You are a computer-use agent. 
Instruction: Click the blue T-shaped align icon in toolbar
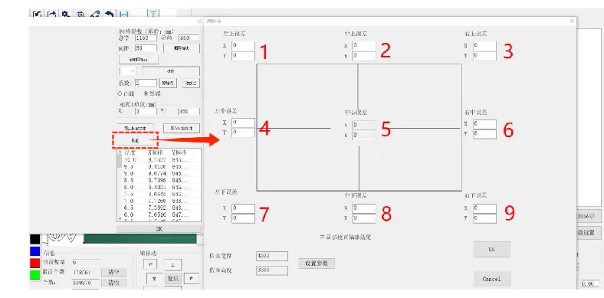point(153,15)
